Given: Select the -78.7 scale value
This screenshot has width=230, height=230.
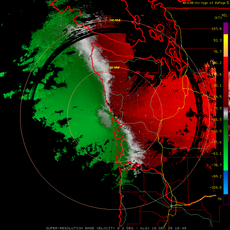Looking at the screenshot, I should point(216,165).
